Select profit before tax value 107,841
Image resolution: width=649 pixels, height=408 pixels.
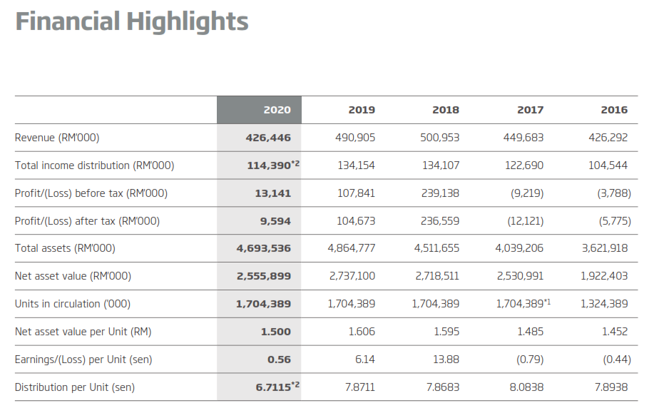coord(357,193)
